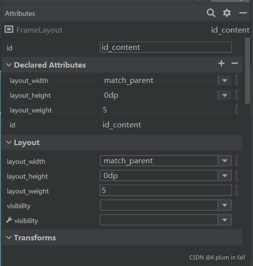Viewport: 253px width, 266px height.
Task: Open the declared layout_width dropdown arrow
Action: [224, 80]
